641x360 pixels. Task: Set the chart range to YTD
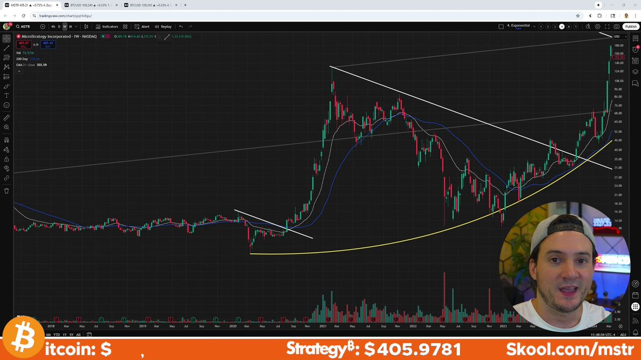(56, 334)
